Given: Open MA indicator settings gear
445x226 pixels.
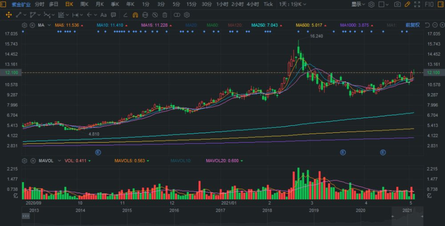Looking at the screenshot, I should pos(24,25).
